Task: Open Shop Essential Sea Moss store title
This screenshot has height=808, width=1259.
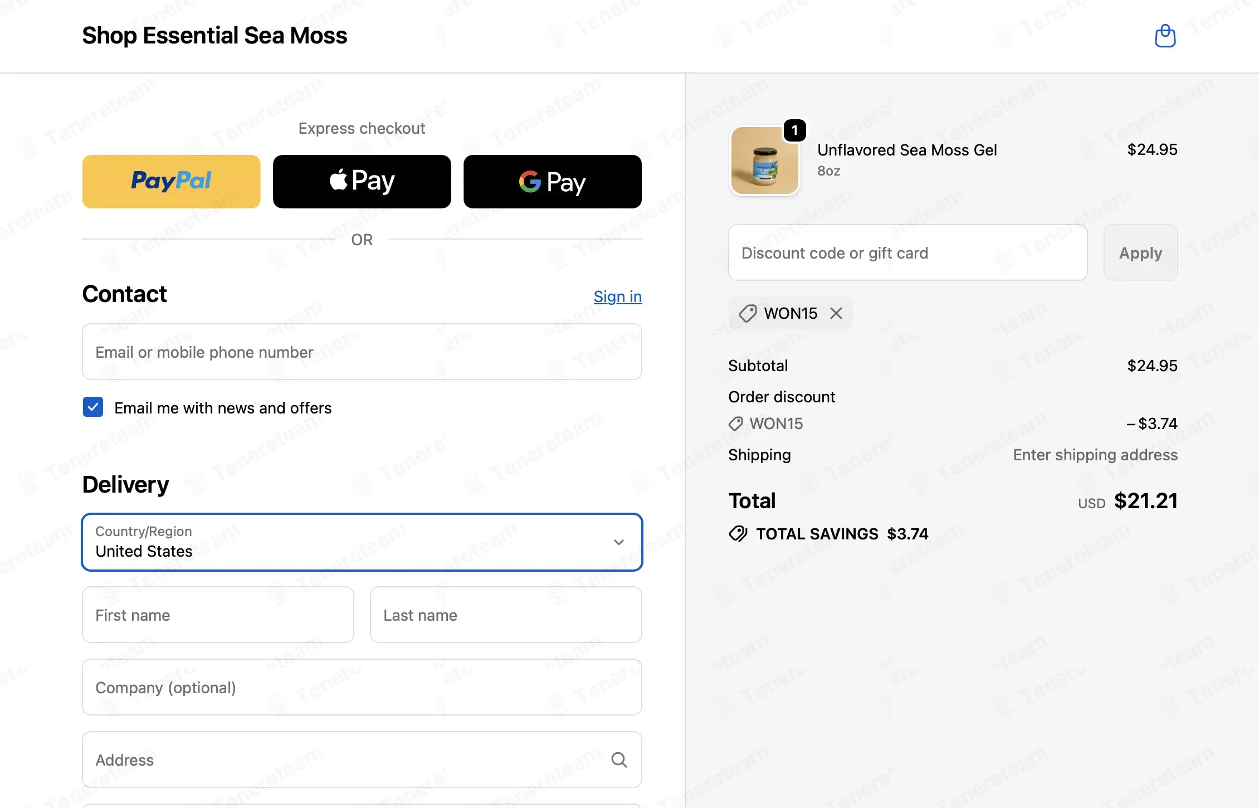Action: pos(214,36)
